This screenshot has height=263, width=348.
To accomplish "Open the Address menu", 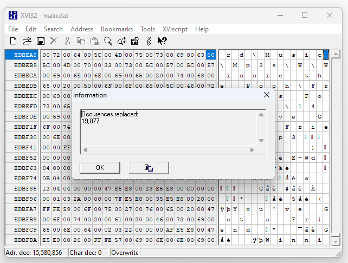I will 82,29.
